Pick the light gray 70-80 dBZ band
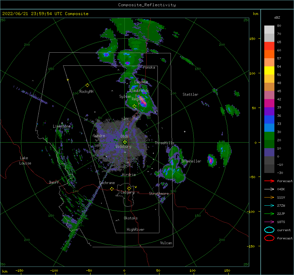The image size is (294, 275). [x=269, y=29]
